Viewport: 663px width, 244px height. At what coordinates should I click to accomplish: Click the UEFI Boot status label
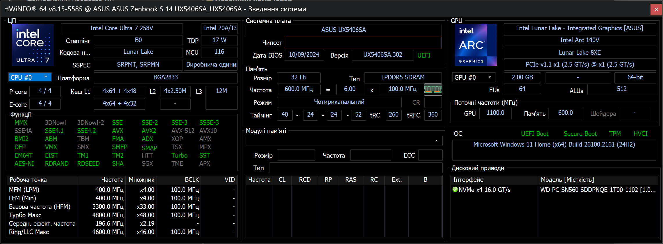click(x=535, y=134)
